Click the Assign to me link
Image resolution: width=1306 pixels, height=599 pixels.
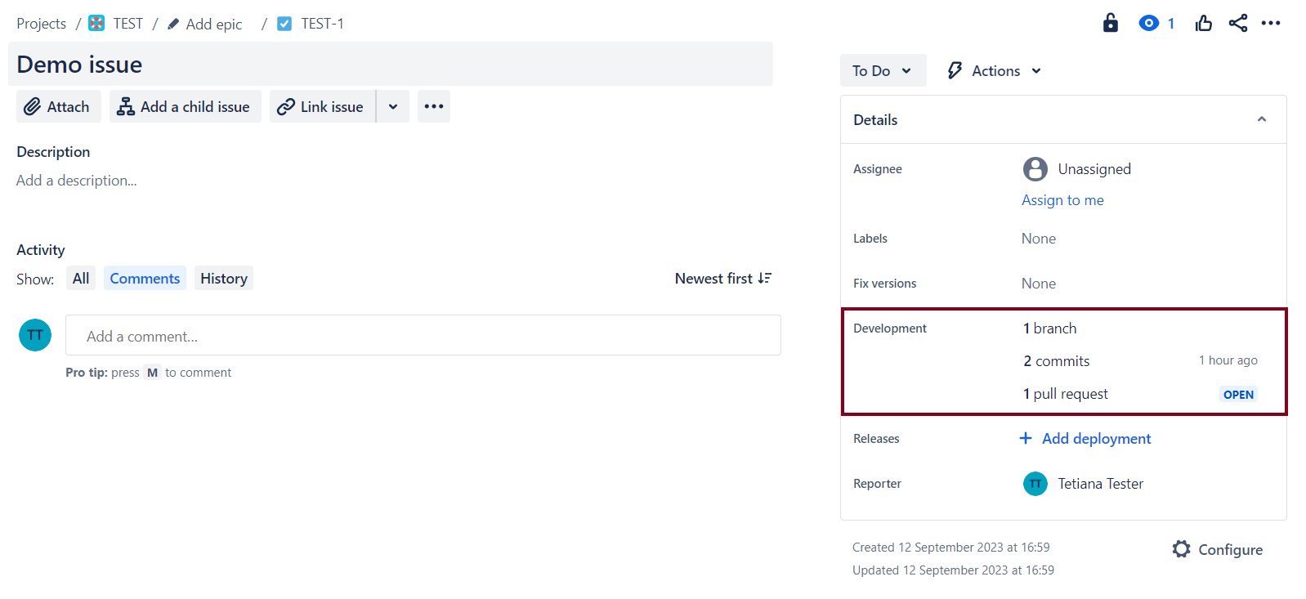1062,200
